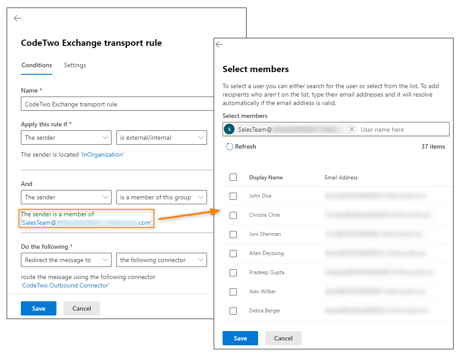Click back arrow in transport rule panel
Viewport: 462px width, 356px height.
point(17,18)
